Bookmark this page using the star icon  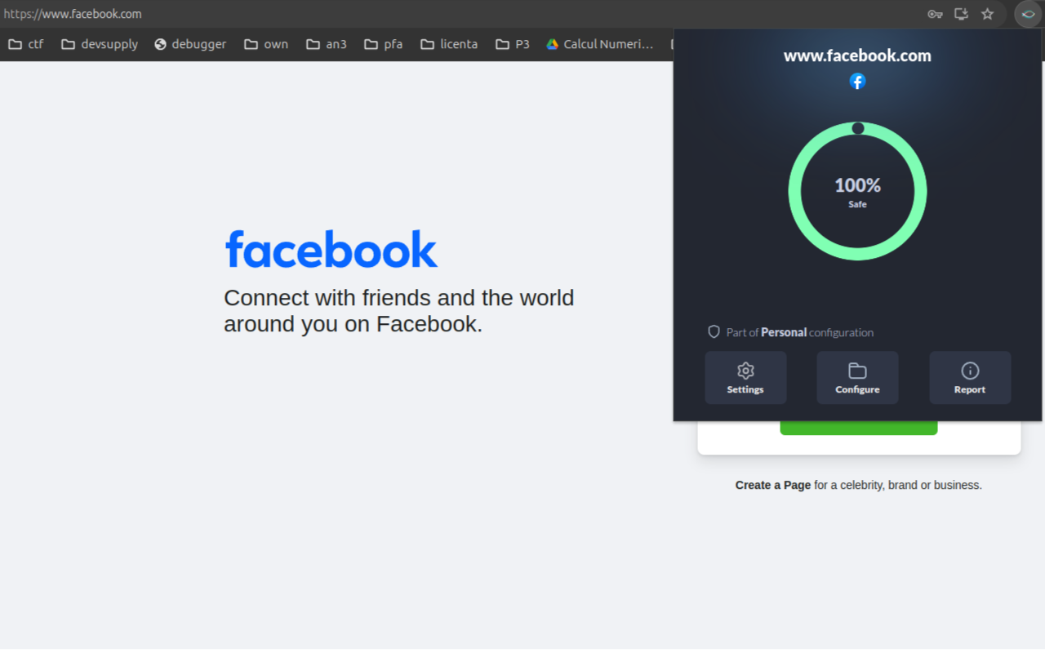[x=988, y=14]
